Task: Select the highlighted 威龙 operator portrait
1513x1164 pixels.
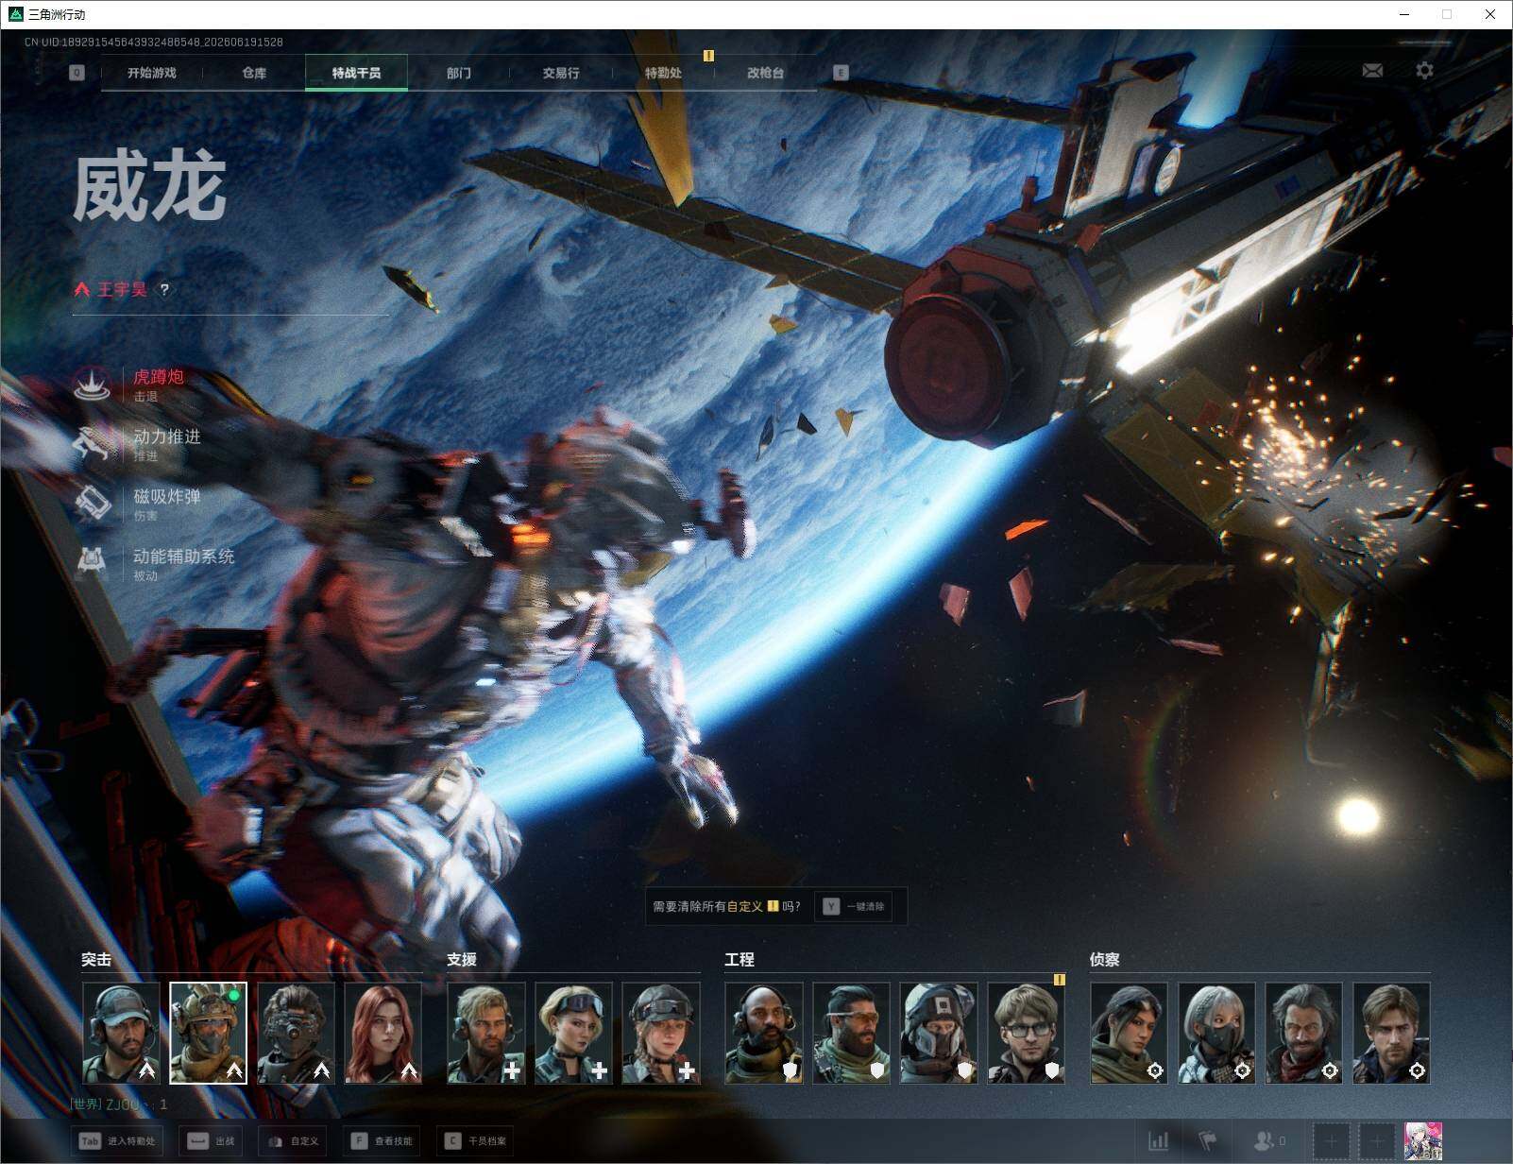Action: (x=208, y=1033)
